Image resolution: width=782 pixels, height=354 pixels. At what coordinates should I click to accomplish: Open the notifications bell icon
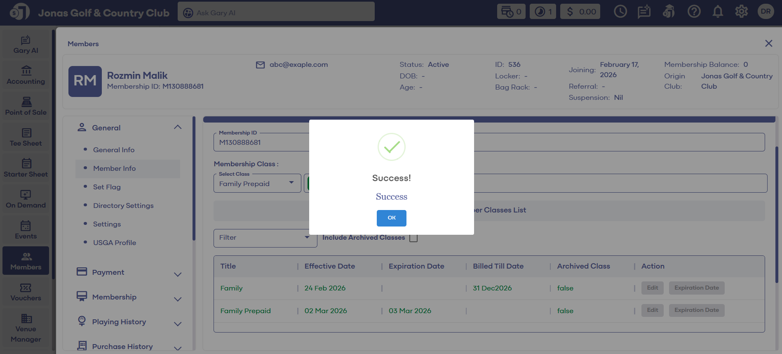coord(718,12)
